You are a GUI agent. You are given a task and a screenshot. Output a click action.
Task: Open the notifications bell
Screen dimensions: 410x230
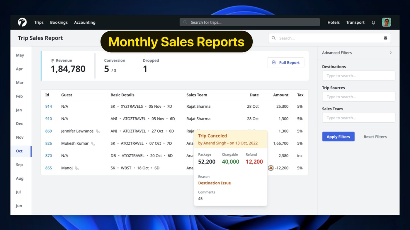tap(373, 22)
